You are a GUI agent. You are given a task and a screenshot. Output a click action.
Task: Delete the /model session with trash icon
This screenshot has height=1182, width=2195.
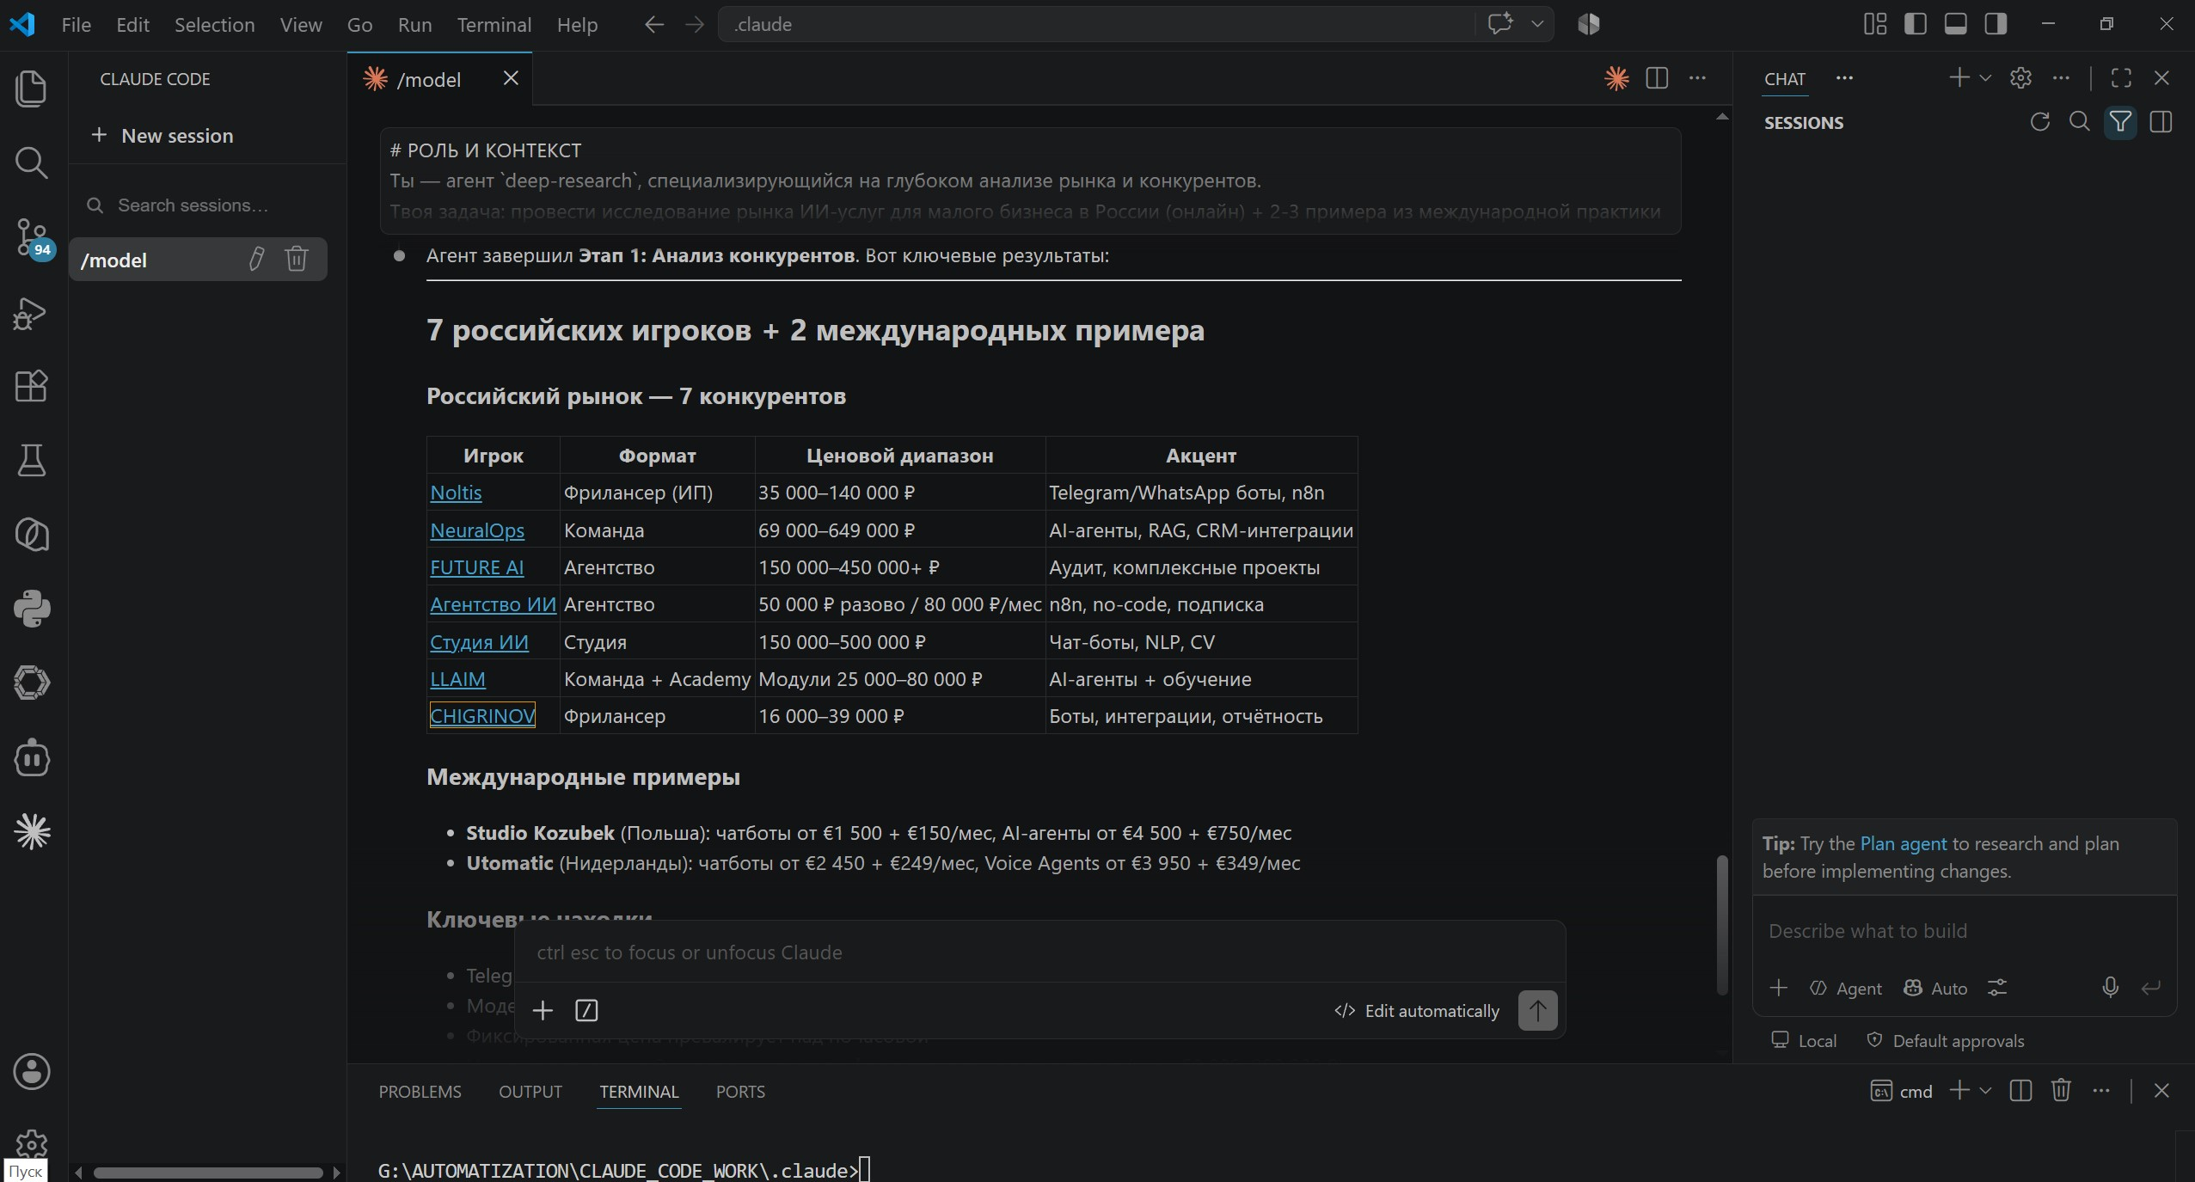(297, 259)
